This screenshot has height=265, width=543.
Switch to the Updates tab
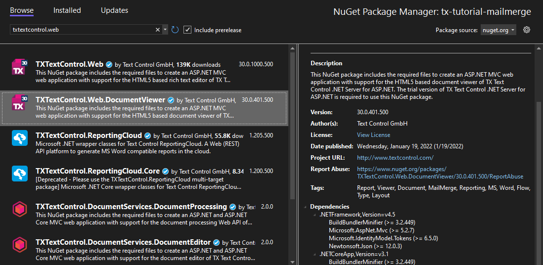pos(115,10)
